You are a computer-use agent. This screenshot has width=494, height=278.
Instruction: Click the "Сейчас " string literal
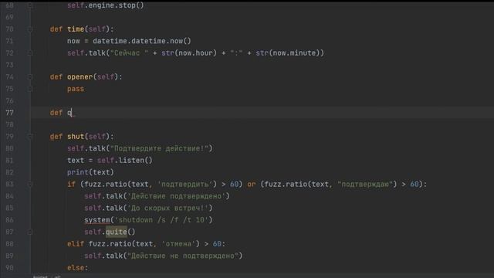coord(129,53)
